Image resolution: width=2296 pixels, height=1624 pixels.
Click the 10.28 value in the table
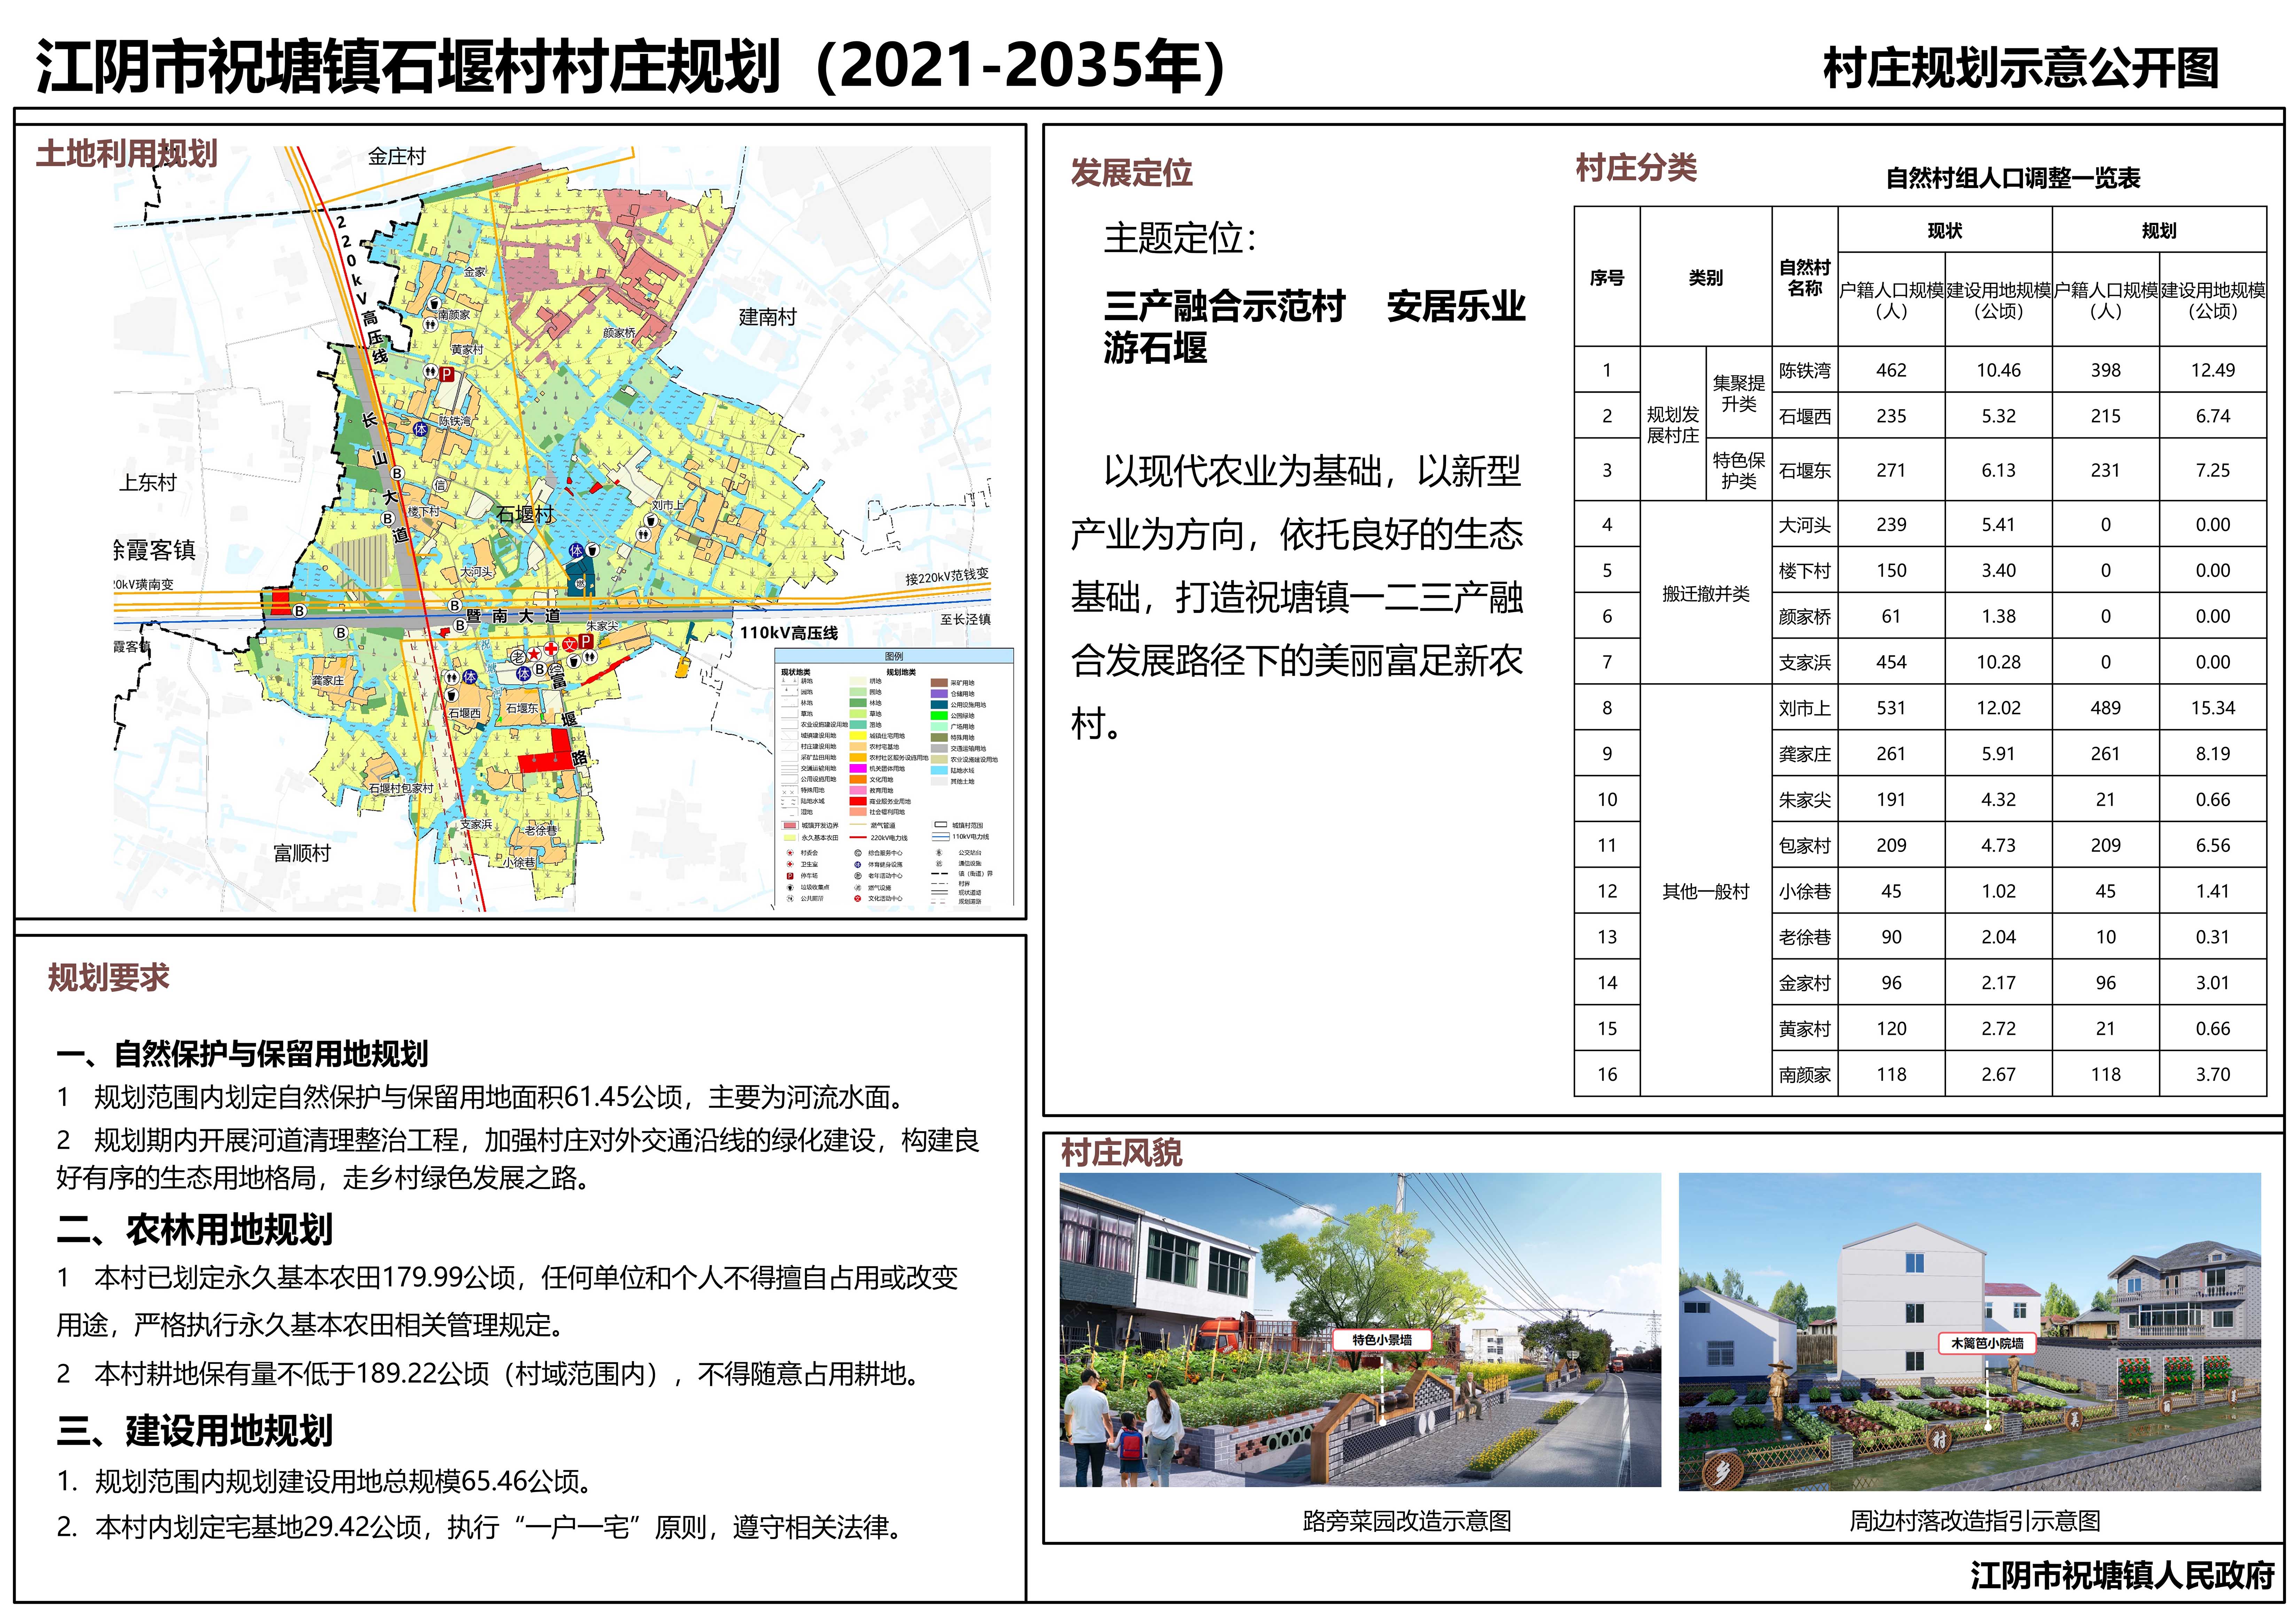[x=1999, y=662]
